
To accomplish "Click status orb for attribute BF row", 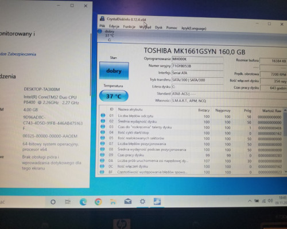I will coord(102,172).
